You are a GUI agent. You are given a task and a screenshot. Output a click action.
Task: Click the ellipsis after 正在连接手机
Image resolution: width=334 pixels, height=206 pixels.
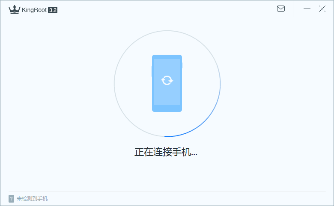pyautogui.click(x=194, y=155)
